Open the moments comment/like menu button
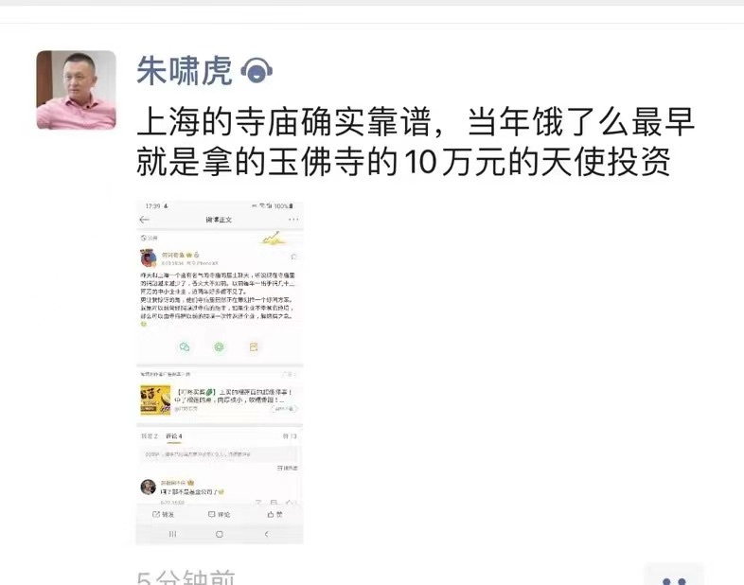 674,576
